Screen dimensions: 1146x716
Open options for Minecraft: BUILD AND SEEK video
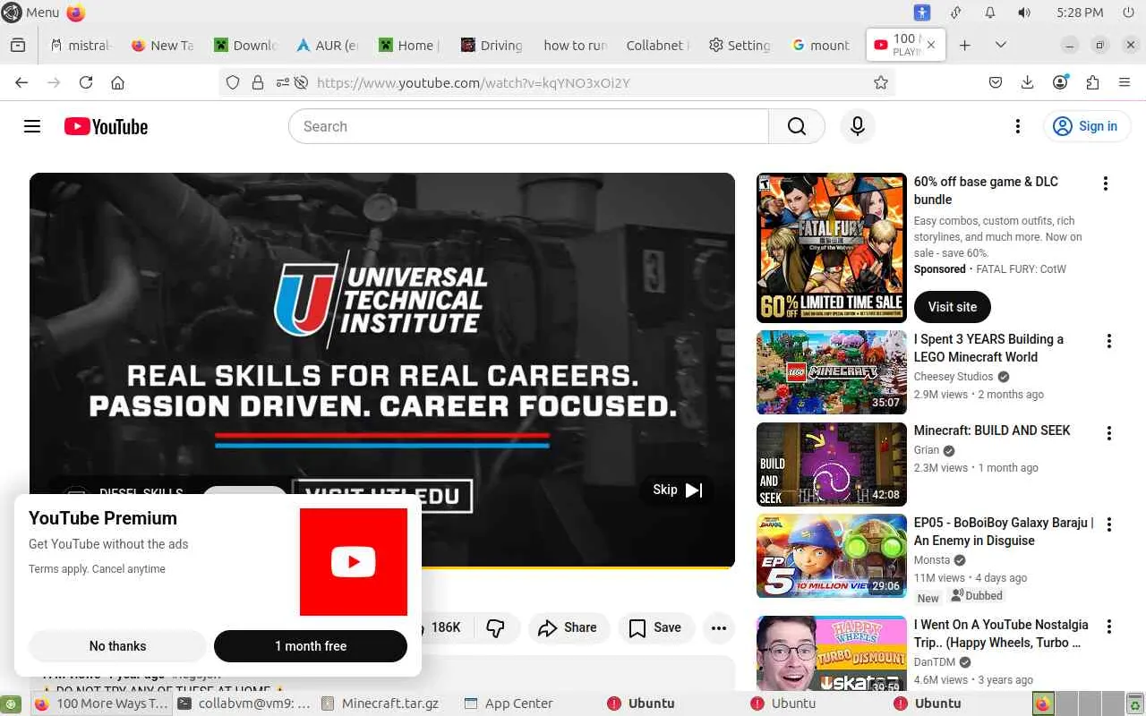tap(1109, 433)
